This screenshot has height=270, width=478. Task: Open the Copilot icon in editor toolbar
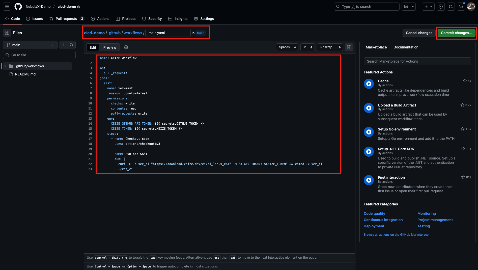(126, 47)
